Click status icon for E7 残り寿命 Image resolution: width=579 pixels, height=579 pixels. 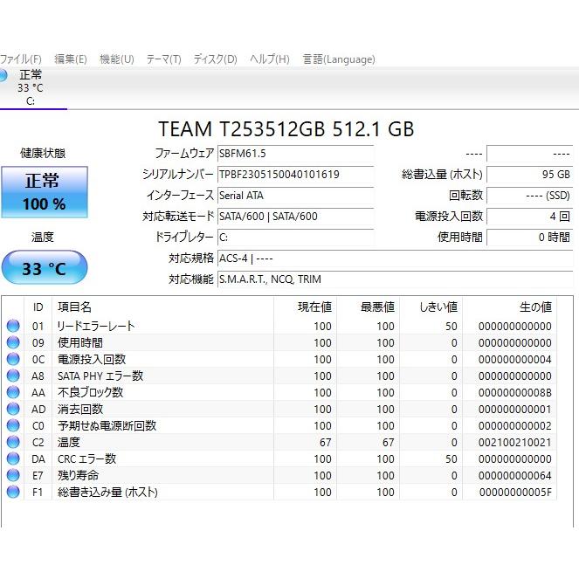[x=13, y=476]
